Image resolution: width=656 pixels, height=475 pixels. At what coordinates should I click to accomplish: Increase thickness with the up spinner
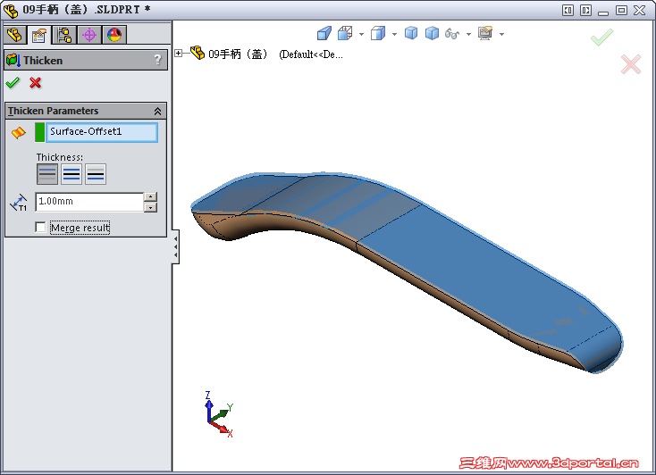click(150, 197)
